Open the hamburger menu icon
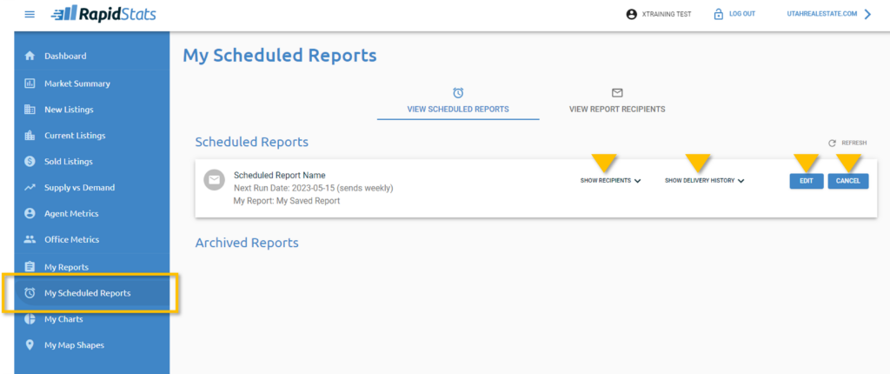Screen dimensions: 890x374 (30, 14)
